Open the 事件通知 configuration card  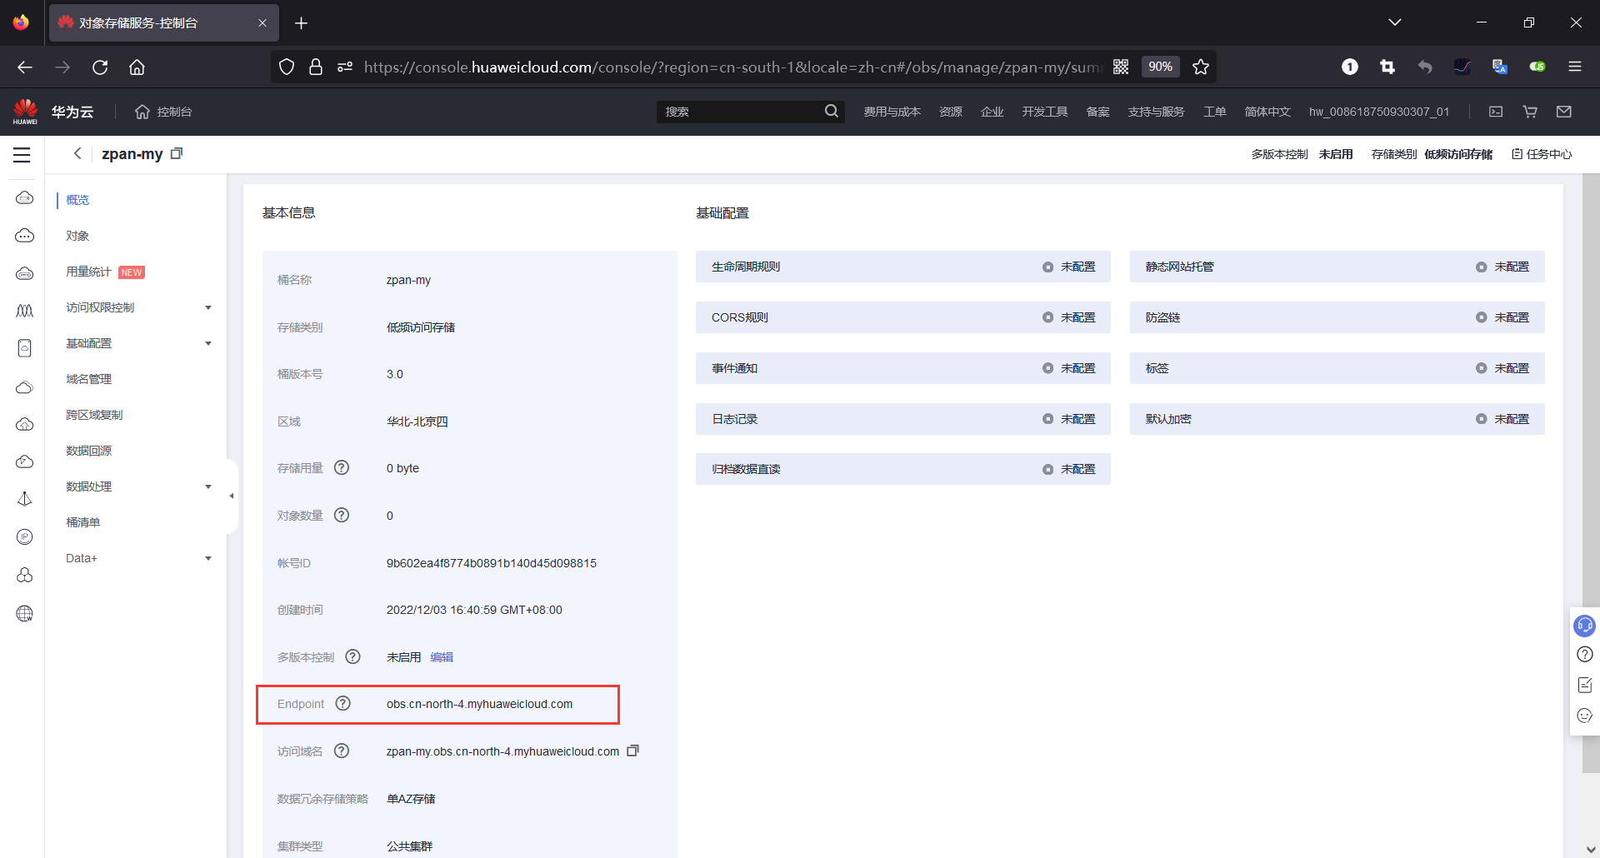point(903,368)
